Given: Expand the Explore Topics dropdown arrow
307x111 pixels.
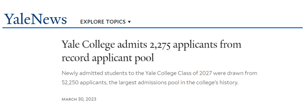Looking at the screenshot, I should [129, 22].
